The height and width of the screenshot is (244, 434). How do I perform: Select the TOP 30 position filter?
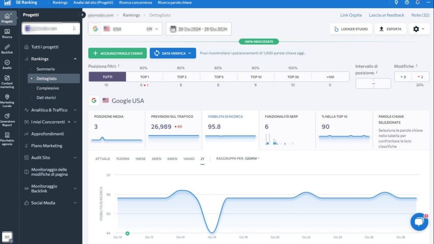pos(293,77)
